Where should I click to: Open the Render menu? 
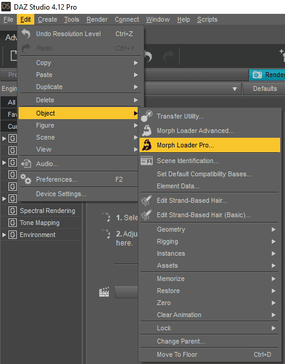[x=97, y=19]
